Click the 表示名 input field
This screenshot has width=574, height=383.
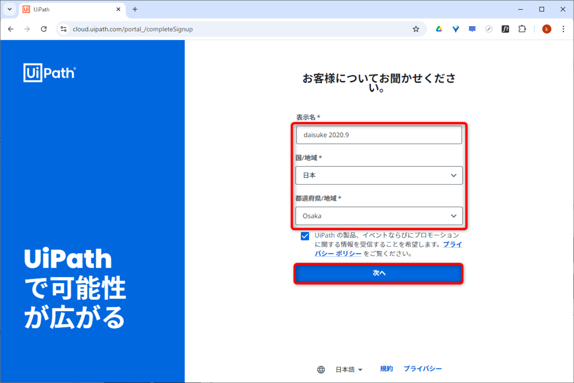pyautogui.click(x=379, y=135)
